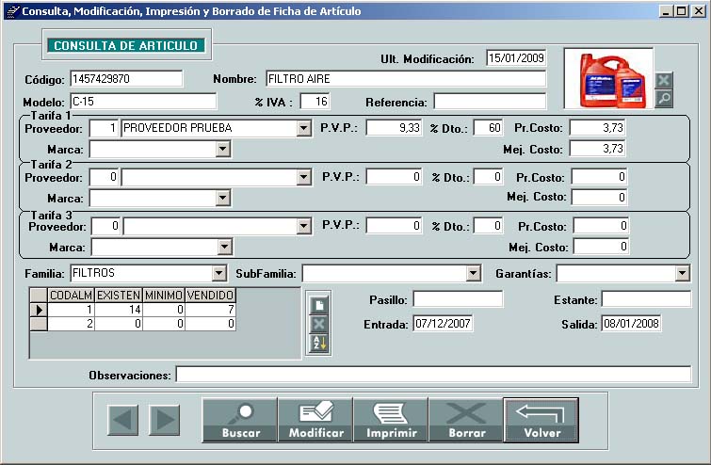Click delete warehouse row X icon
This screenshot has height=465, width=711.
pos(318,324)
